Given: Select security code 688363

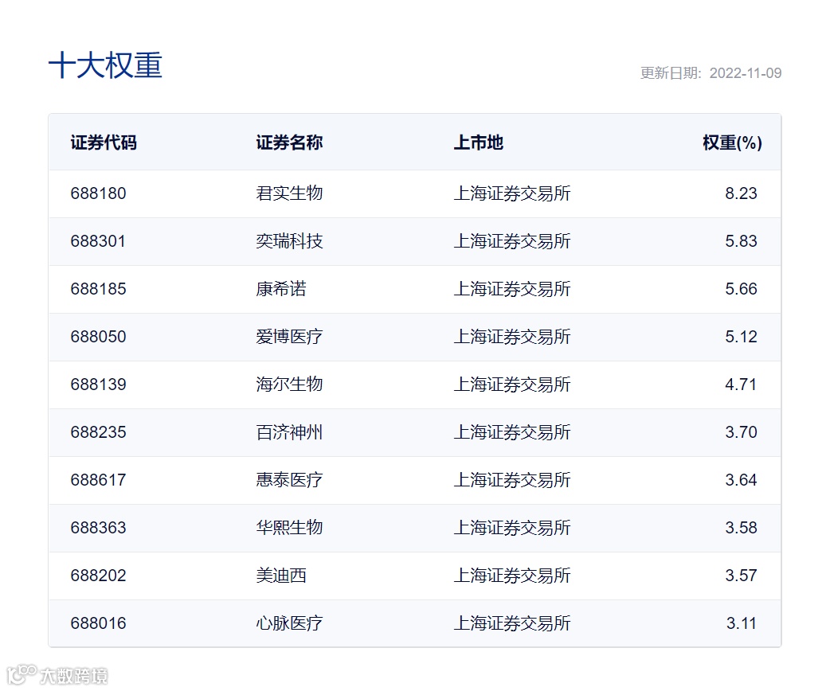Looking at the screenshot, I should 99,528.
